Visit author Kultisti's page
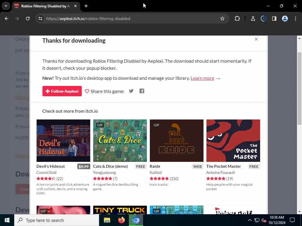Screen dimensions: 302x226 pyautogui.click(x=156, y=172)
